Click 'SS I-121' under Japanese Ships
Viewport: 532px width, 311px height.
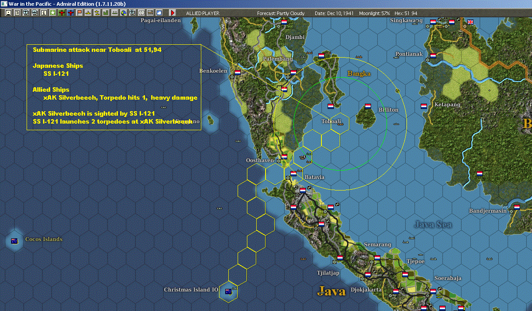point(56,74)
